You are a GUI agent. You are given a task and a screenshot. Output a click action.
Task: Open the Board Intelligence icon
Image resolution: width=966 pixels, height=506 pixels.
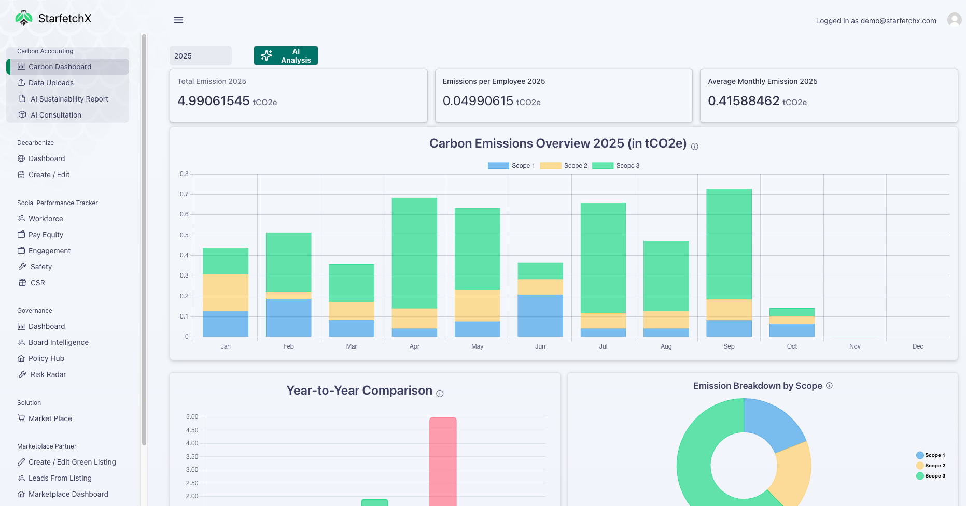coord(21,342)
